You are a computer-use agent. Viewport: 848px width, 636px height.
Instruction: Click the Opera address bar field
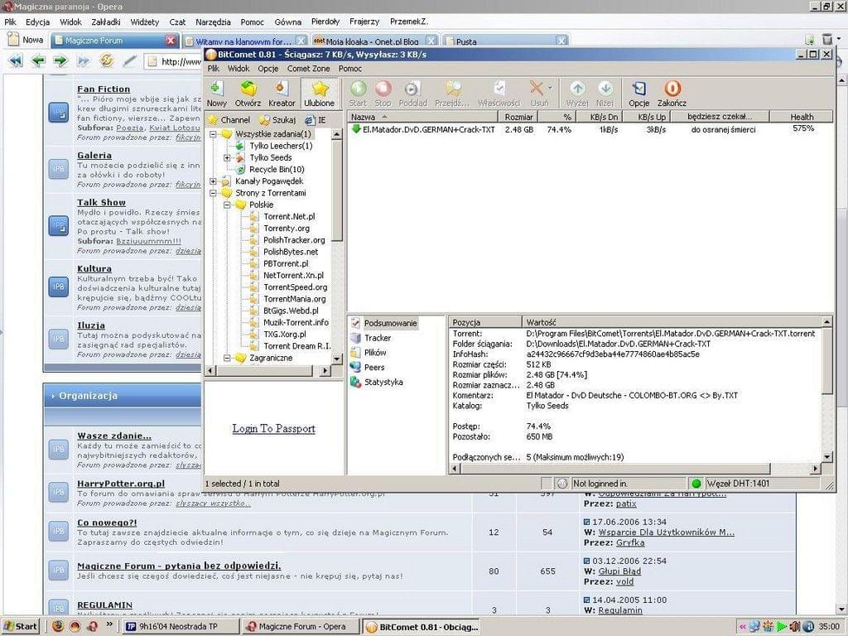174,61
